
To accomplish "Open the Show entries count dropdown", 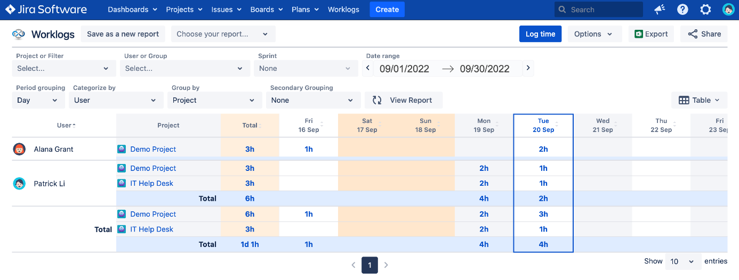I will tap(684, 261).
